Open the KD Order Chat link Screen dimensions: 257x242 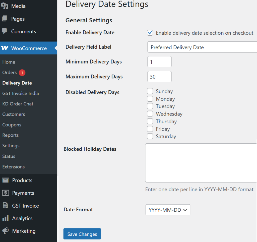18,104
